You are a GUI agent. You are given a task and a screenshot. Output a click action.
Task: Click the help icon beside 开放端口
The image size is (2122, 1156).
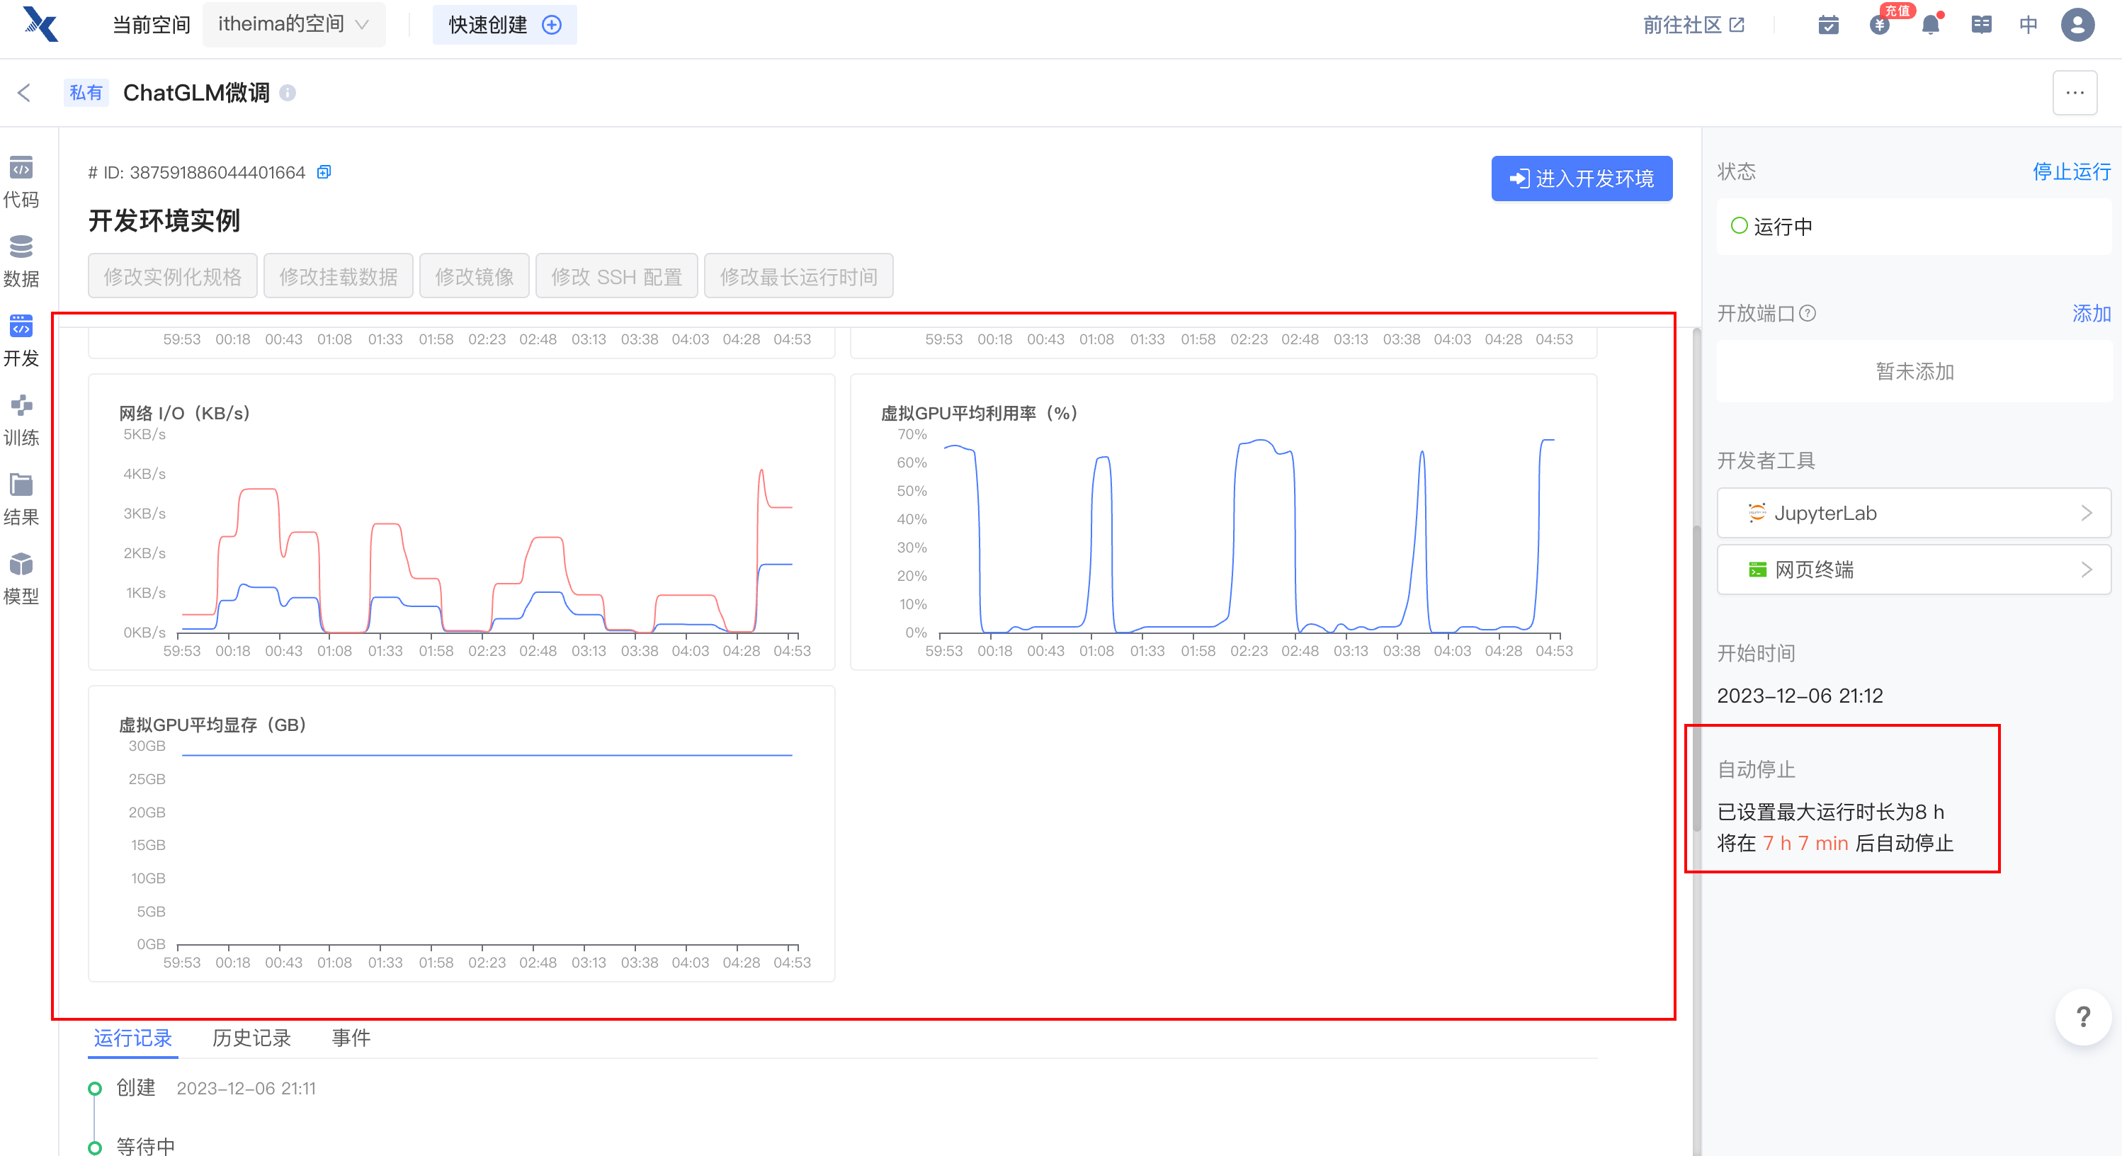tap(1808, 314)
